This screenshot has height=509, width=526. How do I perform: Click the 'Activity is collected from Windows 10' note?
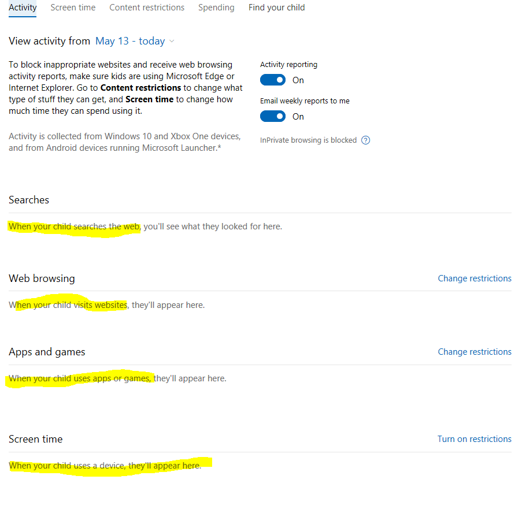pos(125,142)
